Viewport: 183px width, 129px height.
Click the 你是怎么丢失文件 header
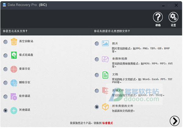15,31
